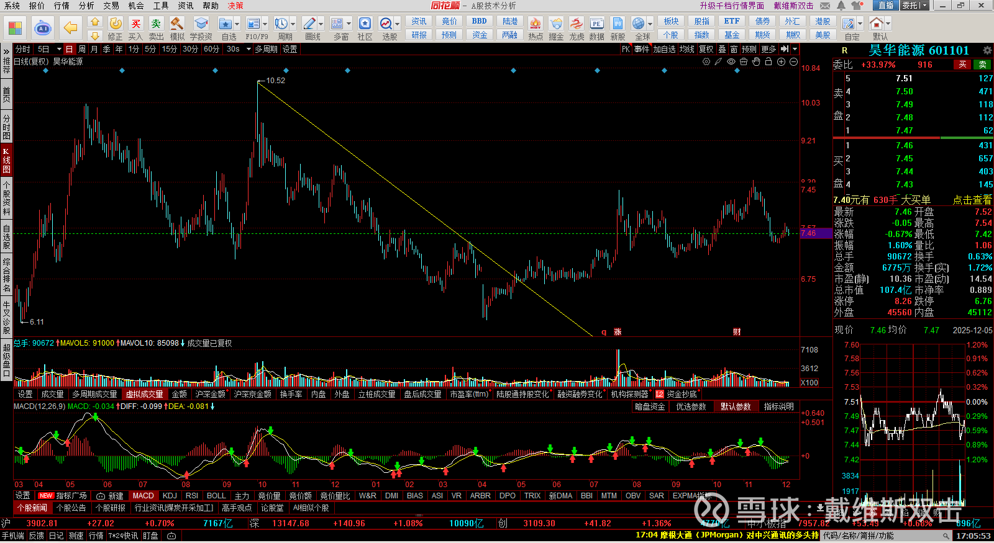Open the 选股 stock screener icon
Image resolution: width=994 pixels, height=543 pixels.
tap(386, 24)
